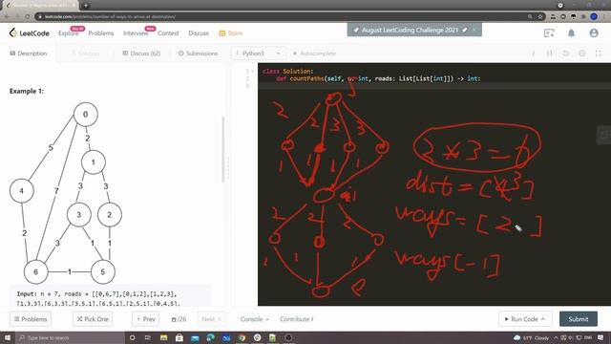Open the playground icon in header
The height and width of the screenshot is (344, 611).
click(x=549, y=33)
